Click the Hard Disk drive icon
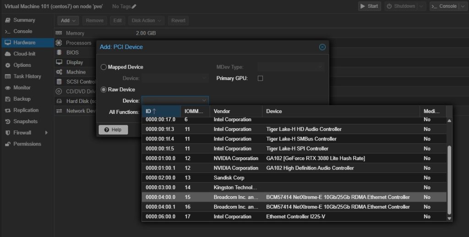This screenshot has height=237, width=469. (59, 101)
